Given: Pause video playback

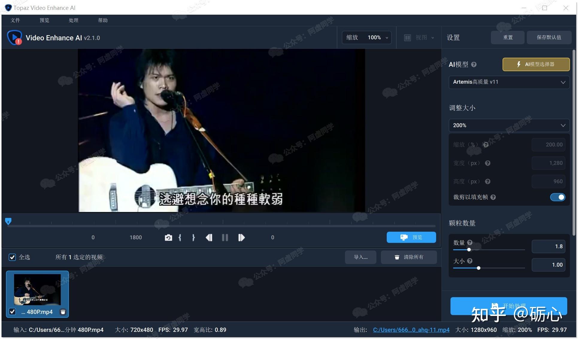Looking at the screenshot, I should (x=225, y=238).
